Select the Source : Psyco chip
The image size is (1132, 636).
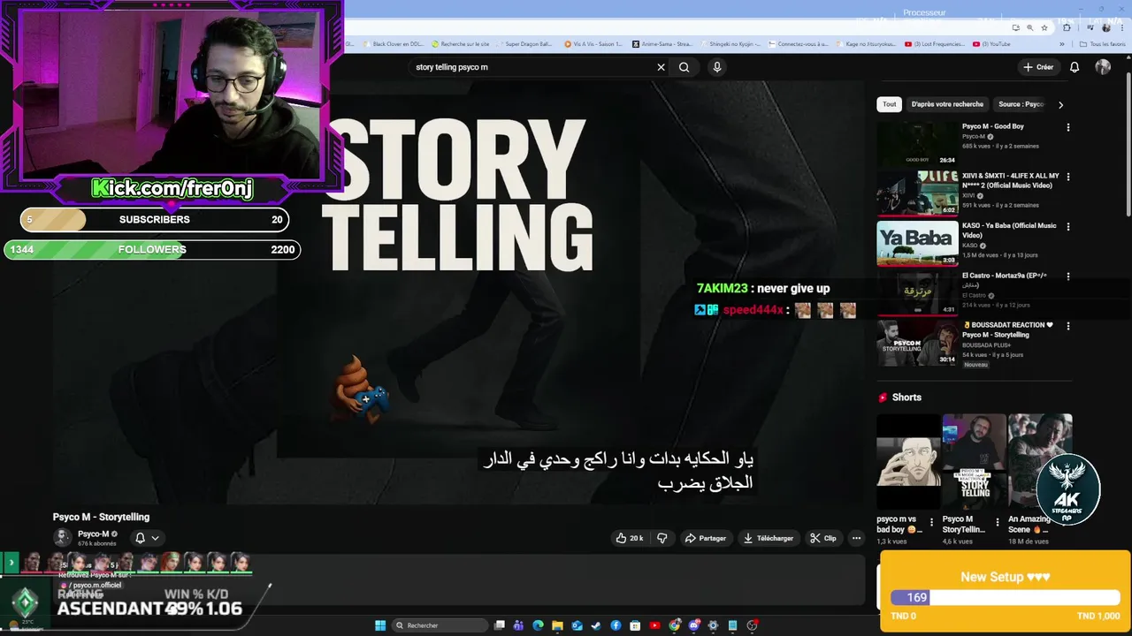pyautogui.click(x=1021, y=104)
